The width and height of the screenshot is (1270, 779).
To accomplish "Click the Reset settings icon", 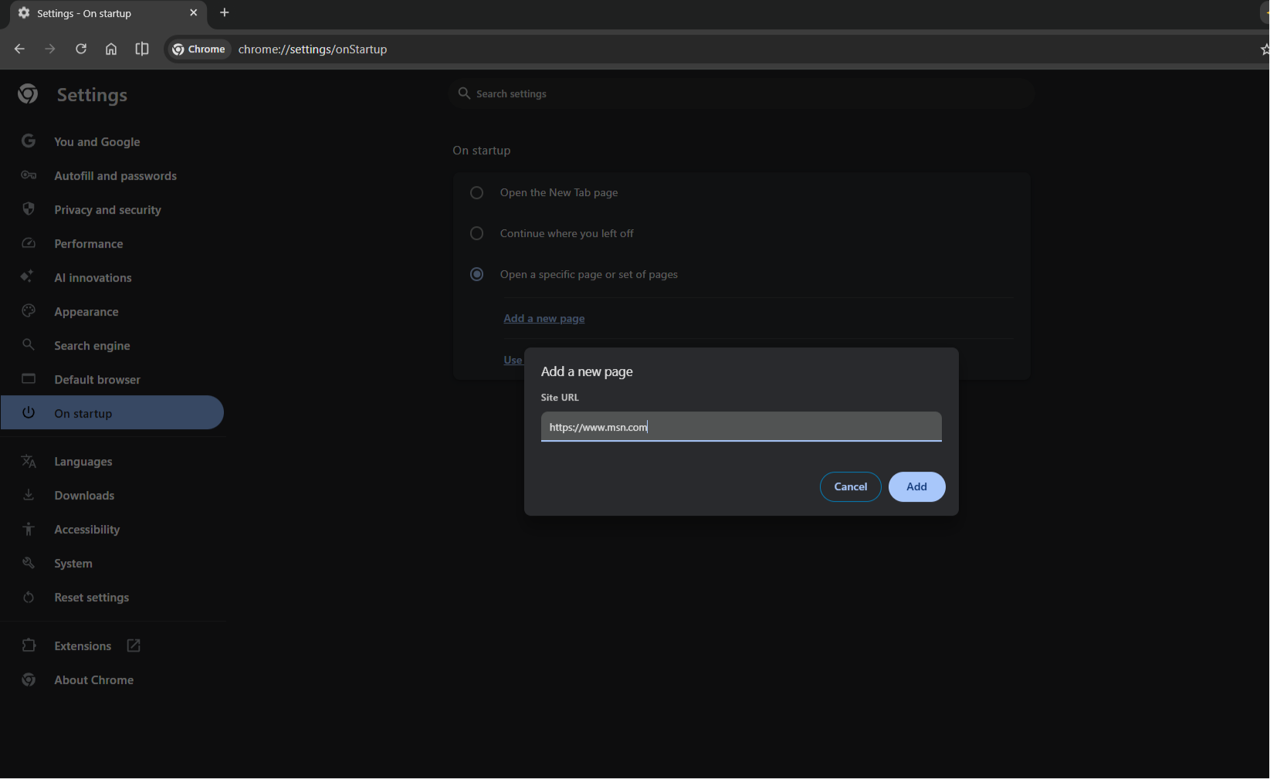I will [x=29, y=597].
